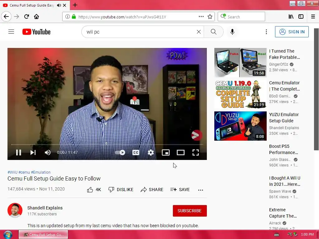319x239 pixels.
Task: Click the address bar URL
Action: click(122, 17)
